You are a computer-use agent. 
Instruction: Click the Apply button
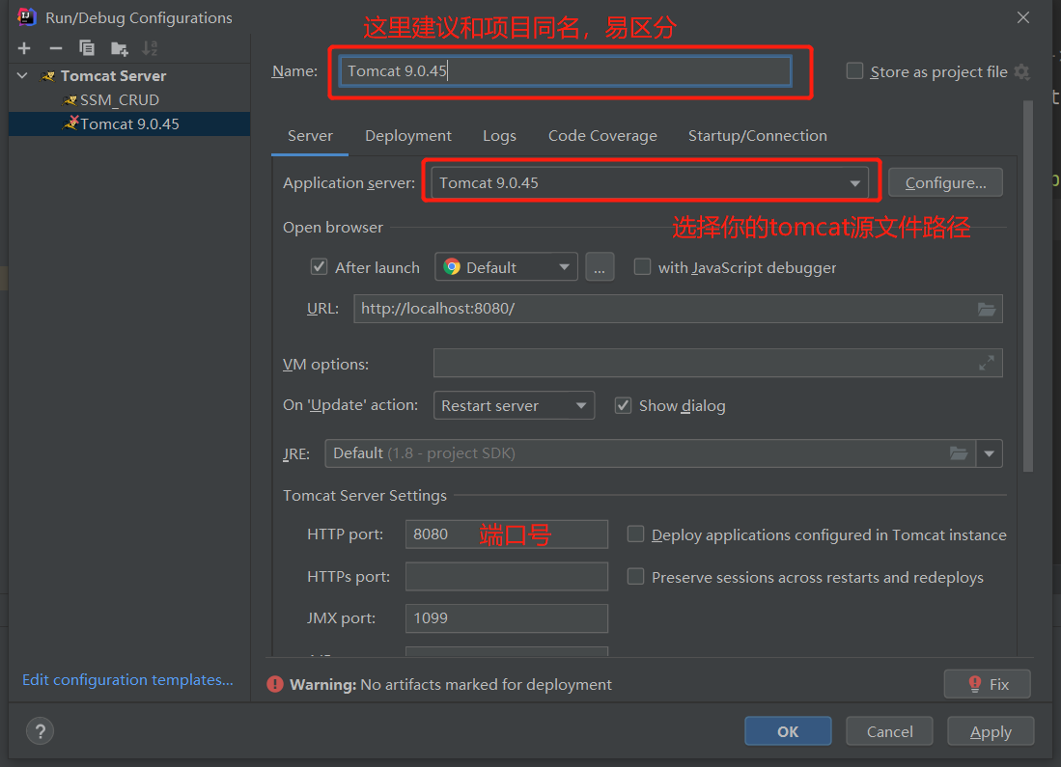click(991, 731)
